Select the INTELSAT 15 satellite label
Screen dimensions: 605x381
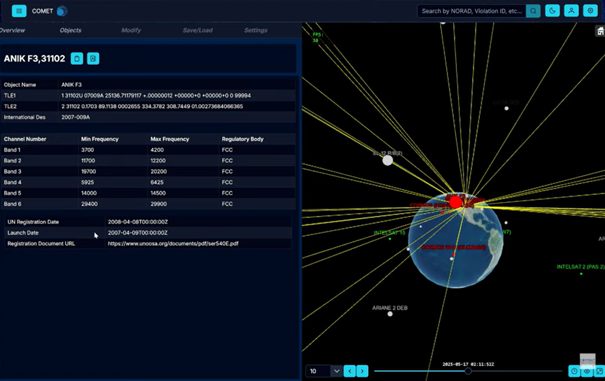point(389,232)
